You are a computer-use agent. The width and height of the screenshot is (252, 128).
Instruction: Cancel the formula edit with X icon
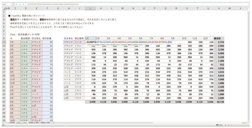tap(16, 4)
